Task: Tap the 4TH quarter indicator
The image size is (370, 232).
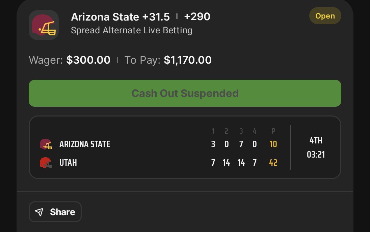Action: (x=316, y=140)
